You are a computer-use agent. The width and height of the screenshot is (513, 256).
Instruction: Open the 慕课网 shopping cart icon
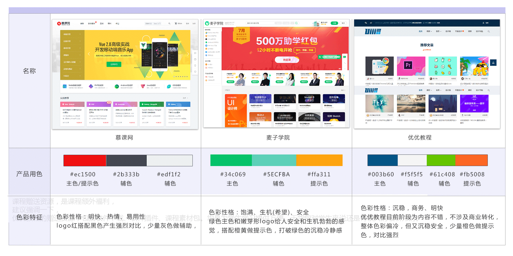(176, 23)
